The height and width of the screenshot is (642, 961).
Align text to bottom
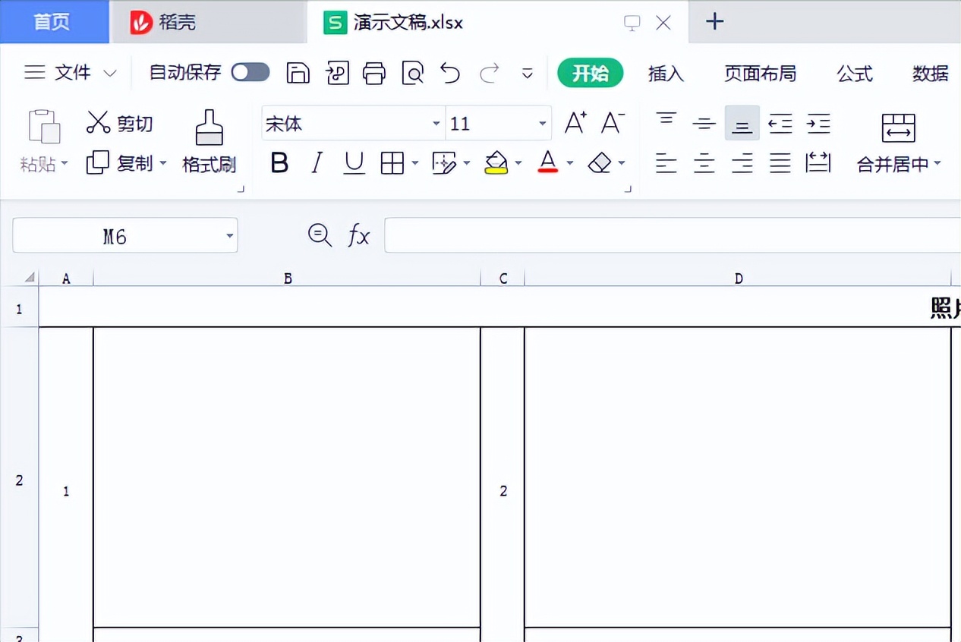point(742,123)
